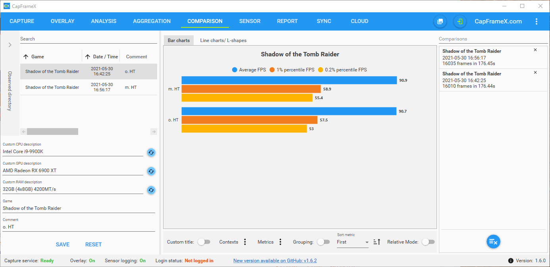Click the Game name field

(79, 208)
